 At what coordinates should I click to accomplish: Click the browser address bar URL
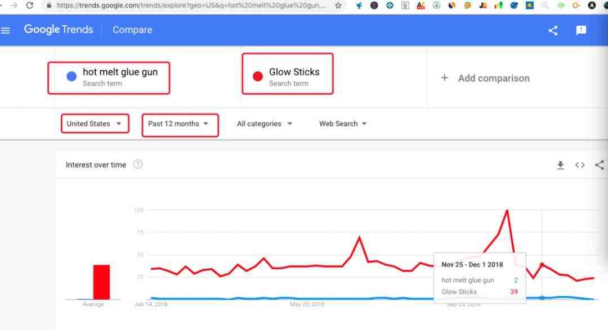pyautogui.click(x=191, y=6)
